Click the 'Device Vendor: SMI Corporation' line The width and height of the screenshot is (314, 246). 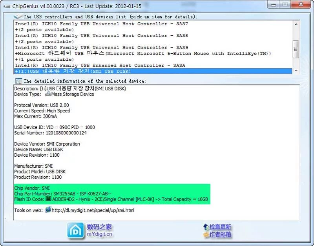point(47,144)
